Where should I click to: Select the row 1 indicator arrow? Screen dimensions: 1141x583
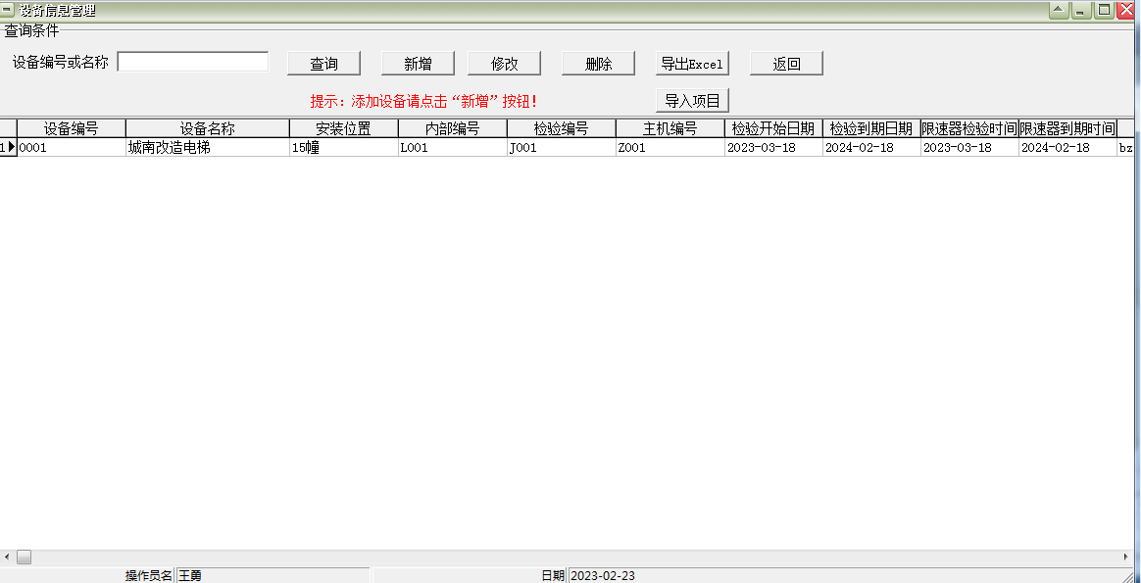pos(8,147)
